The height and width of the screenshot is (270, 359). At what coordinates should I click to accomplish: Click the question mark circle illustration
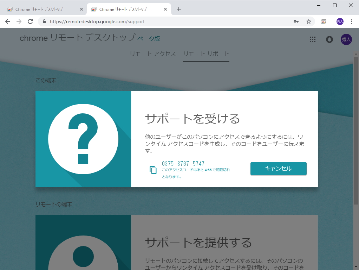(x=83, y=139)
